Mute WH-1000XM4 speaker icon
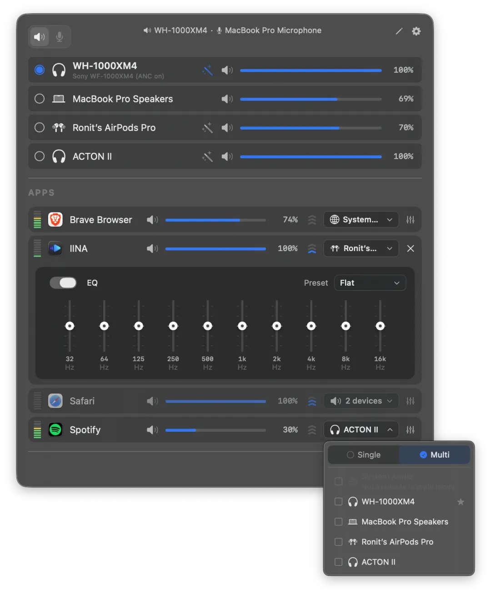 227,70
